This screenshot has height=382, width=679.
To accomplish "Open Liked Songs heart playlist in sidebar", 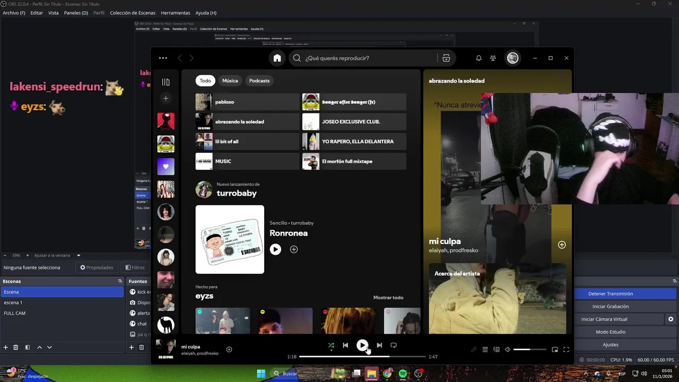I will click(x=166, y=167).
